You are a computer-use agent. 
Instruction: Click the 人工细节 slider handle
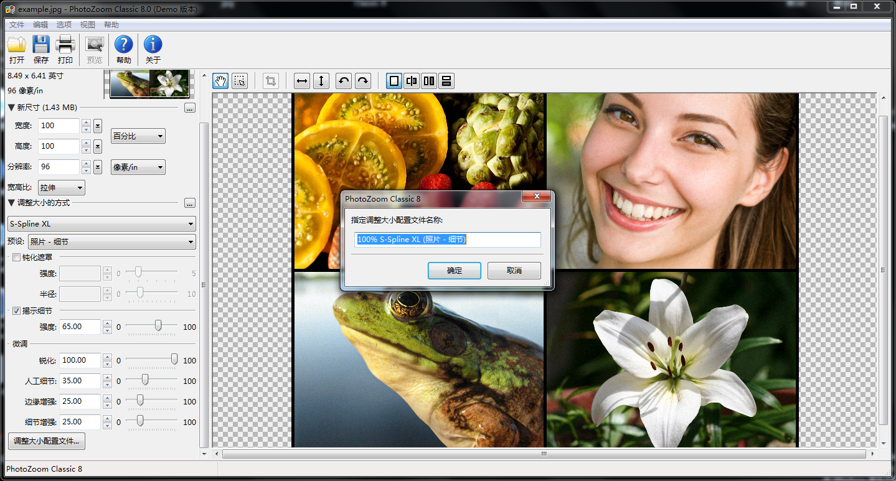[x=145, y=380]
